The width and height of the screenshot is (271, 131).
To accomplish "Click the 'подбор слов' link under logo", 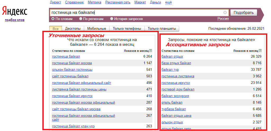I will point(15,20).
